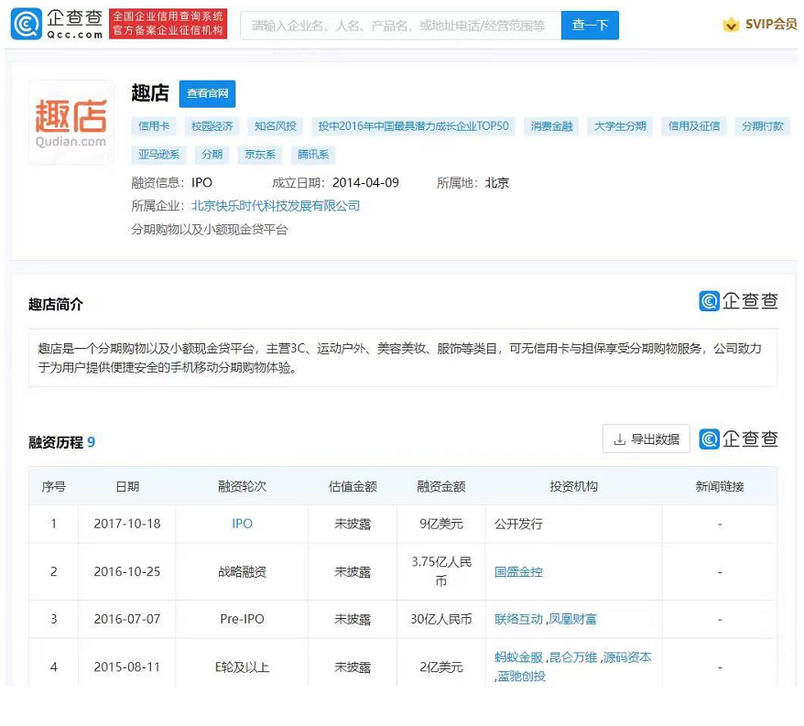
Task: Open SVIP会员 crown membership link
Action: [760, 24]
